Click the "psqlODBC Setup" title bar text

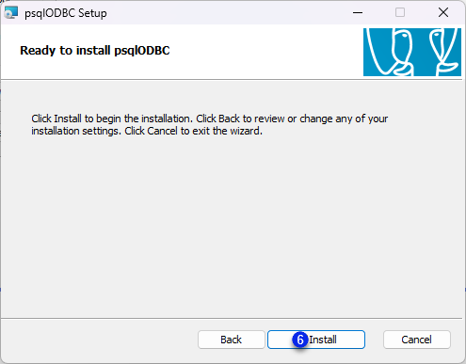tap(66, 13)
